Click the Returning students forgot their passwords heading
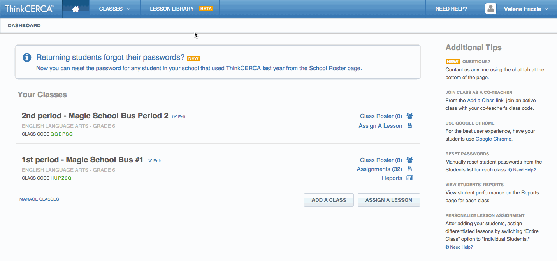The image size is (557, 261). coord(110,58)
